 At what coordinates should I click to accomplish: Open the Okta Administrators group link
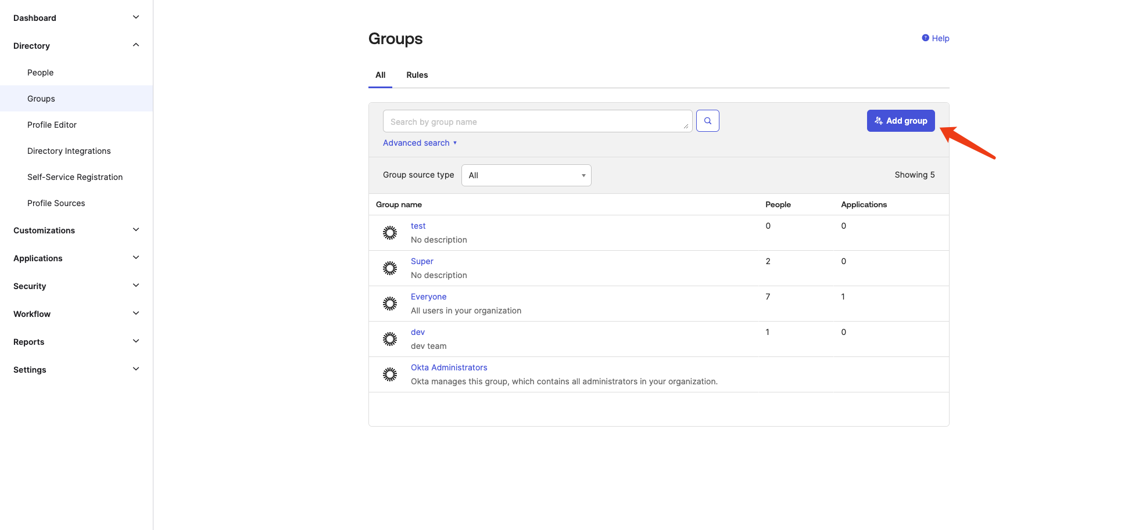click(449, 367)
